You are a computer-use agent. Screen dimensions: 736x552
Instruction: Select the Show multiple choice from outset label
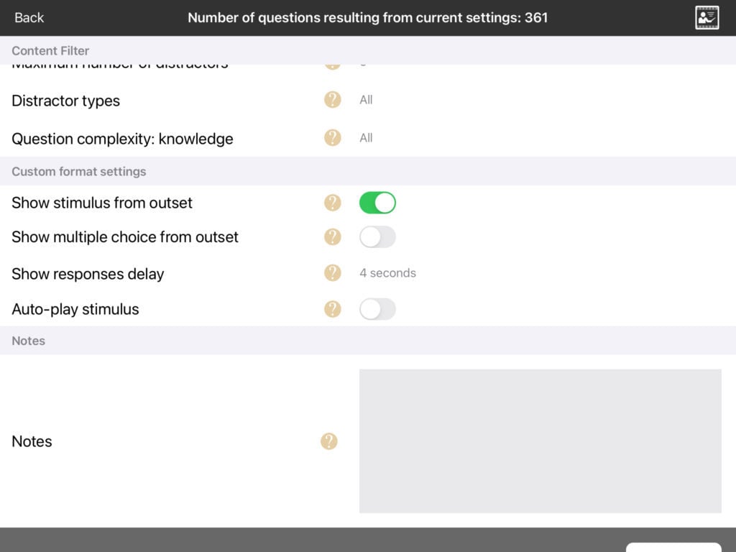[x=125, y=237]
